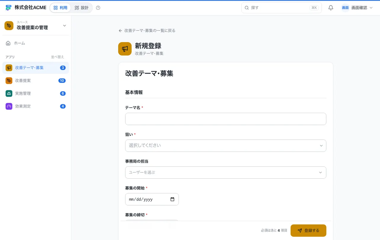The image size is (380, 240).
Task: Open the 実施管理 app in the sidebar
Action: [x=36, y=93]
